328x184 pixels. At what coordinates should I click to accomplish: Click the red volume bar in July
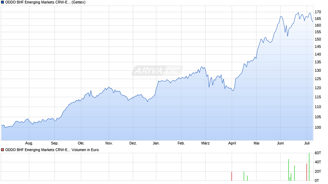[307, 172]
